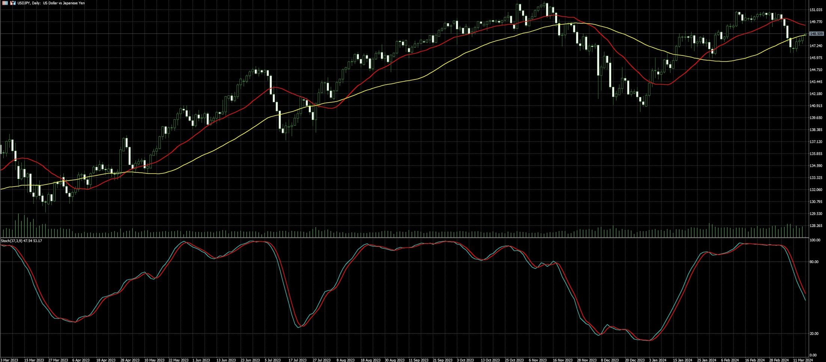Click the 128.265 price scale label

point(816,226)
